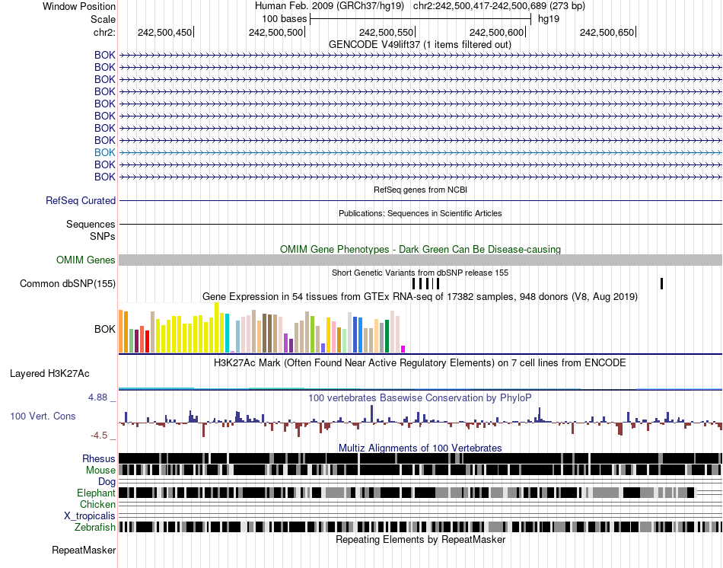723x568 pixels.
Task: Click the Rhesus alignment label
Action: [99, 458]
